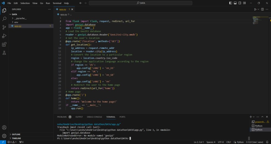Open notifications bell in status bar
271x144 pixels.
[267, 142]
